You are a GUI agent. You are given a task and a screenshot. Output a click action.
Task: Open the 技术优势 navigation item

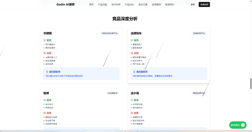coord(116,4)
